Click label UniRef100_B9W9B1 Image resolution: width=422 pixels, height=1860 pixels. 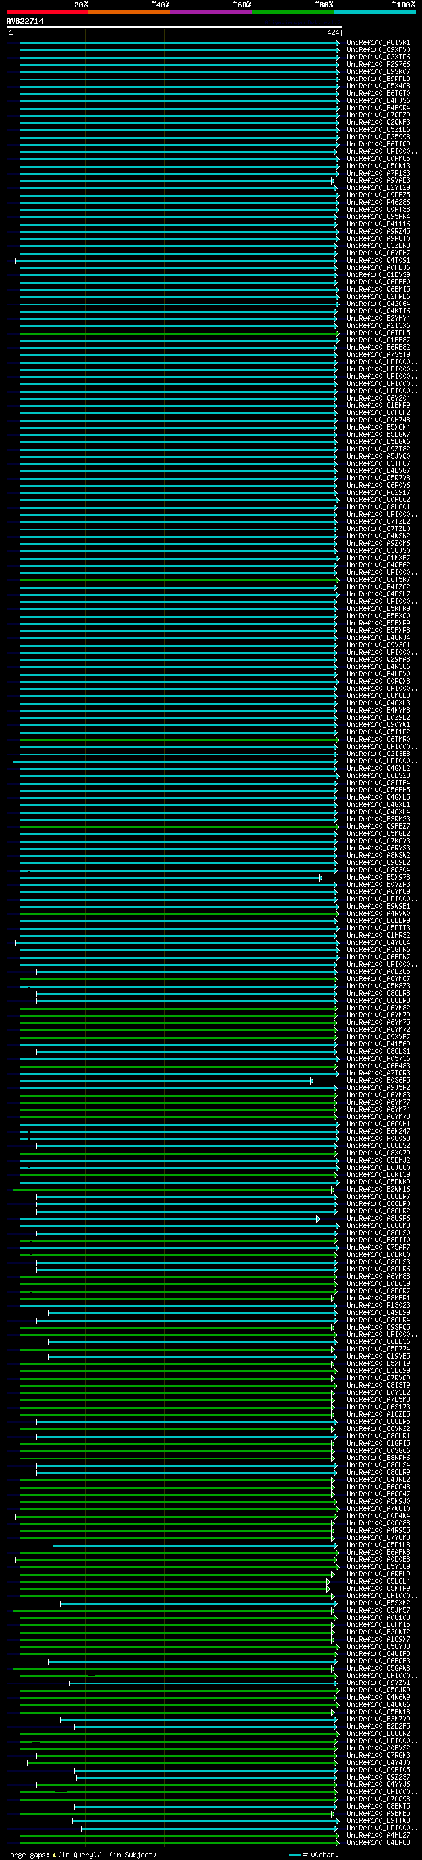378,907
